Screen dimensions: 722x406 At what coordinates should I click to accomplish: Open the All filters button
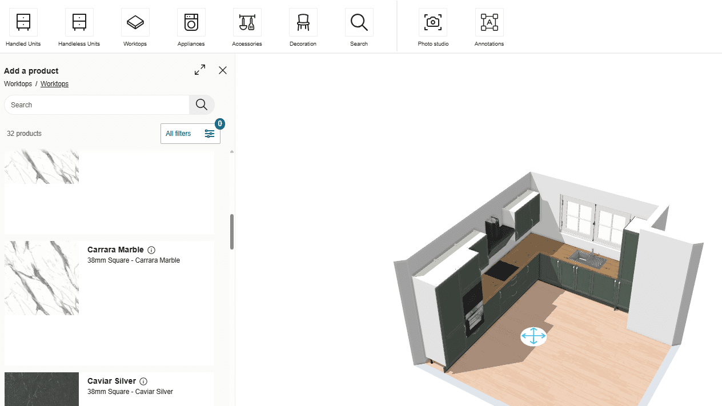190,134
